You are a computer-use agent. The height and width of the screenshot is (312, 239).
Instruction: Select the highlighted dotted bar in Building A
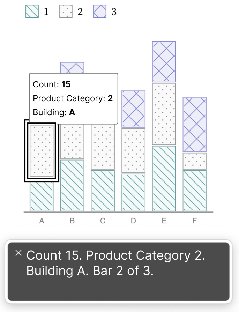pyautogui.click(x=42, y=151)
